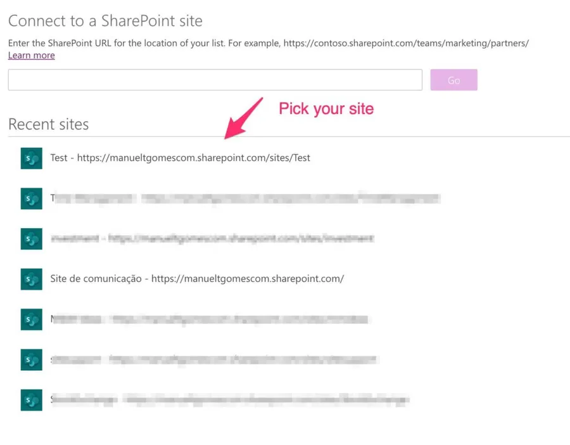Click the icon of the last recent site
570x445 pixels.
pos(31,400)
